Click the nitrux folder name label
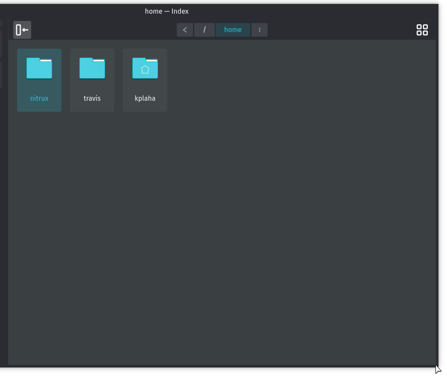Screen dimensions: 447x376 click(x=39, y=98)
